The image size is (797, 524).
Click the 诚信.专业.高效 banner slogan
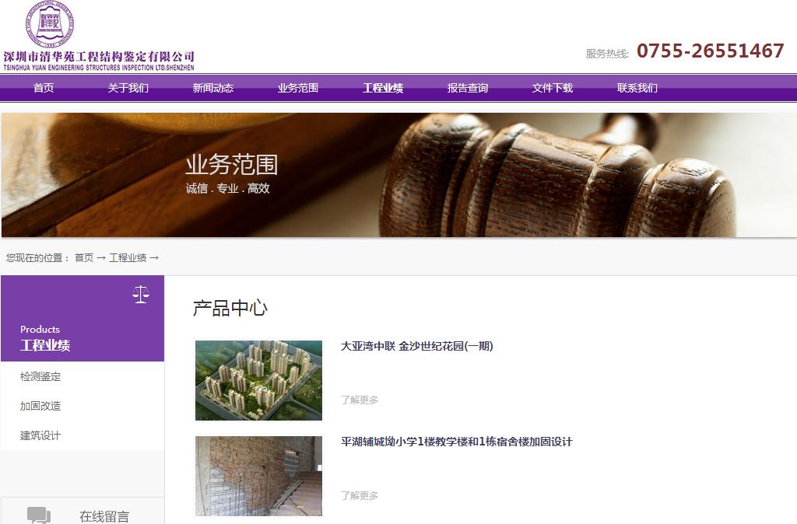click(x=227, y=188)
